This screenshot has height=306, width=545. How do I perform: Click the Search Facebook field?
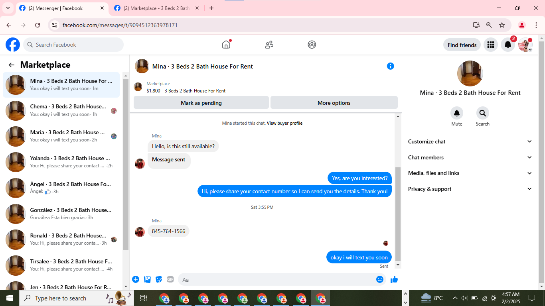click(73, 45)
